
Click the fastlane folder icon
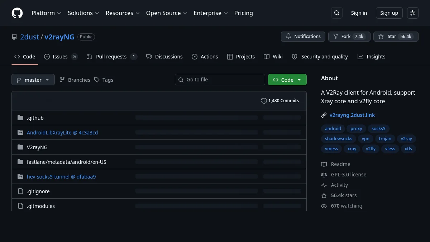point(20,162)
